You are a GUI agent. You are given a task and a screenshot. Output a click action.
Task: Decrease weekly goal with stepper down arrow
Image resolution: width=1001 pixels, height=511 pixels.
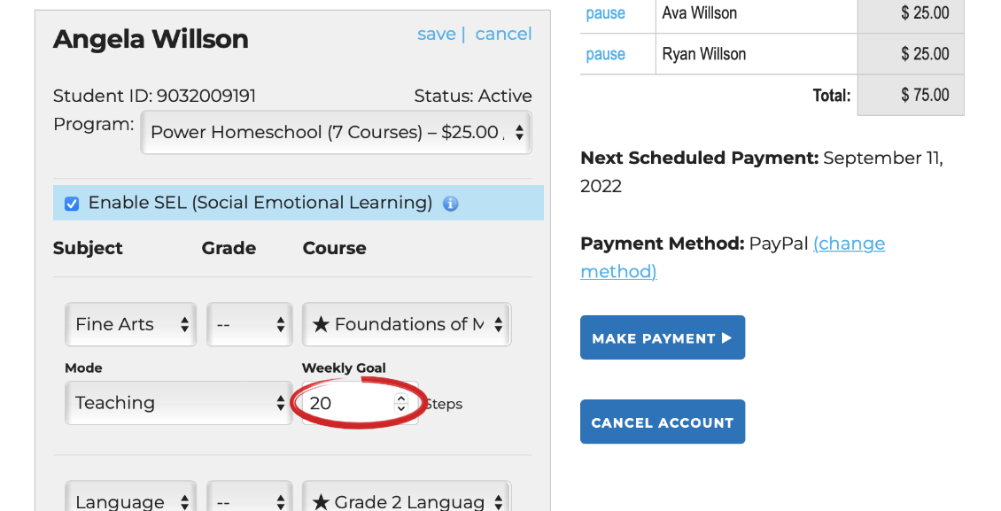tap(400, 408)
